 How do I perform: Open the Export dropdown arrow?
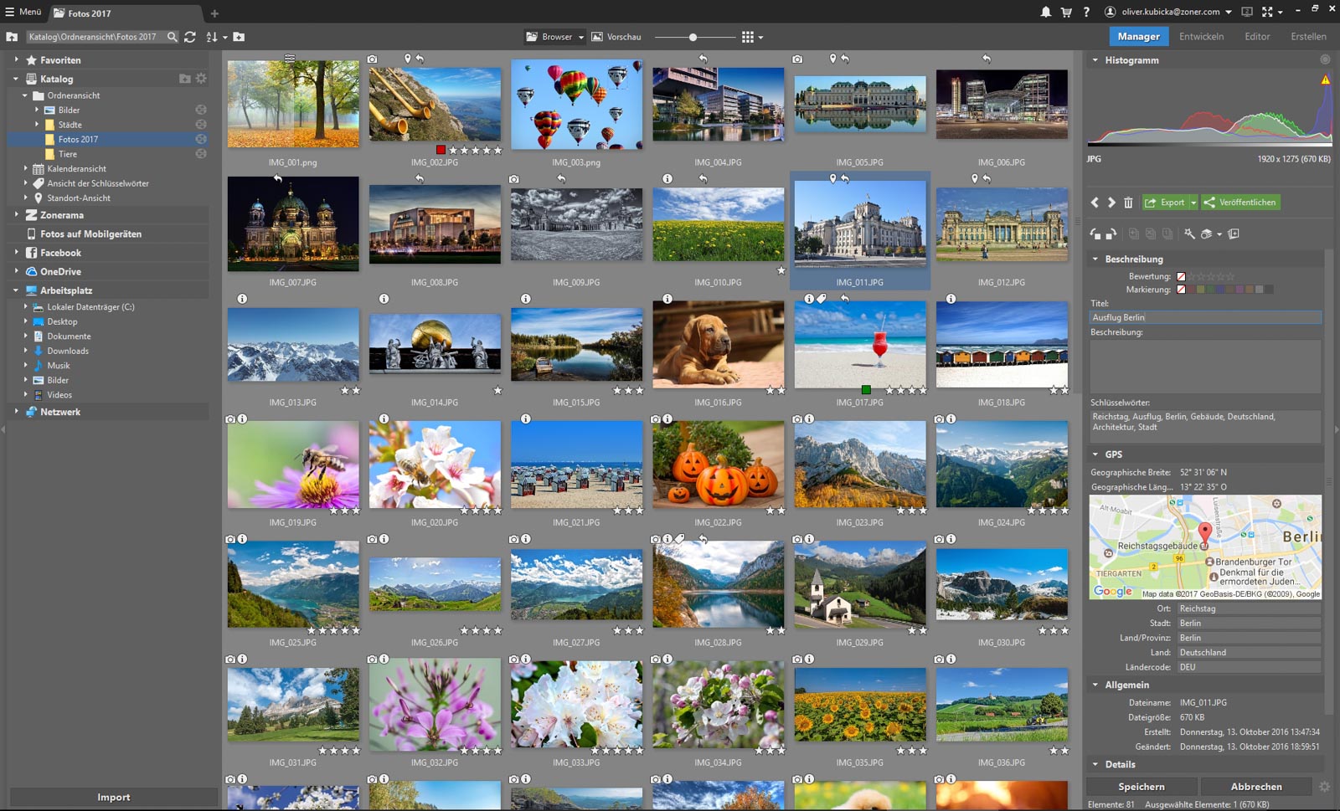1193,203
